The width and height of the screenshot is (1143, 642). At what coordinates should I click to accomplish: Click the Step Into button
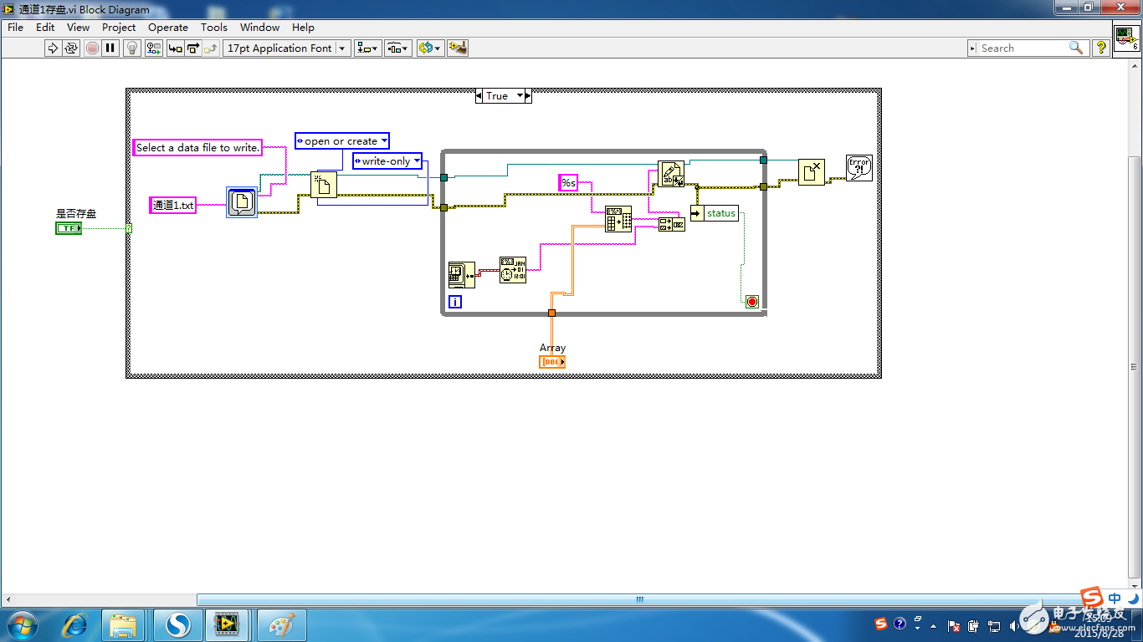(175, 48)
